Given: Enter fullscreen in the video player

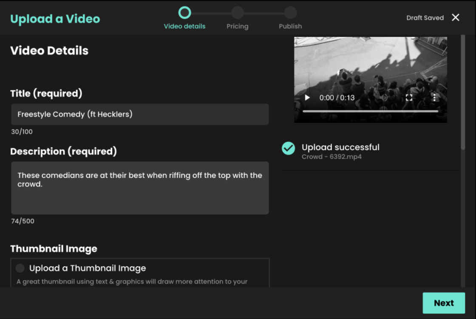Looking at the screenshot, I should (409, 97).
